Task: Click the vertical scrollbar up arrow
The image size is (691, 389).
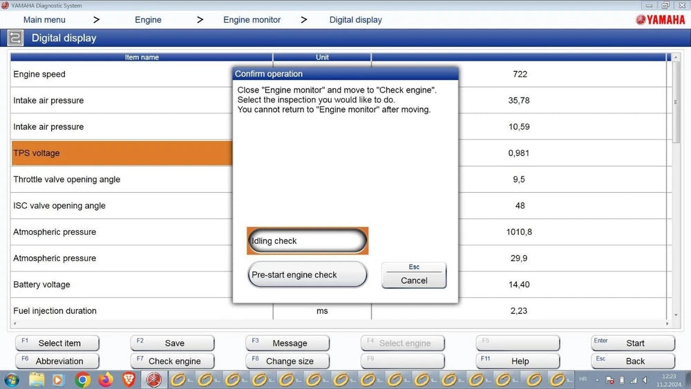Action: click(676, 57)
